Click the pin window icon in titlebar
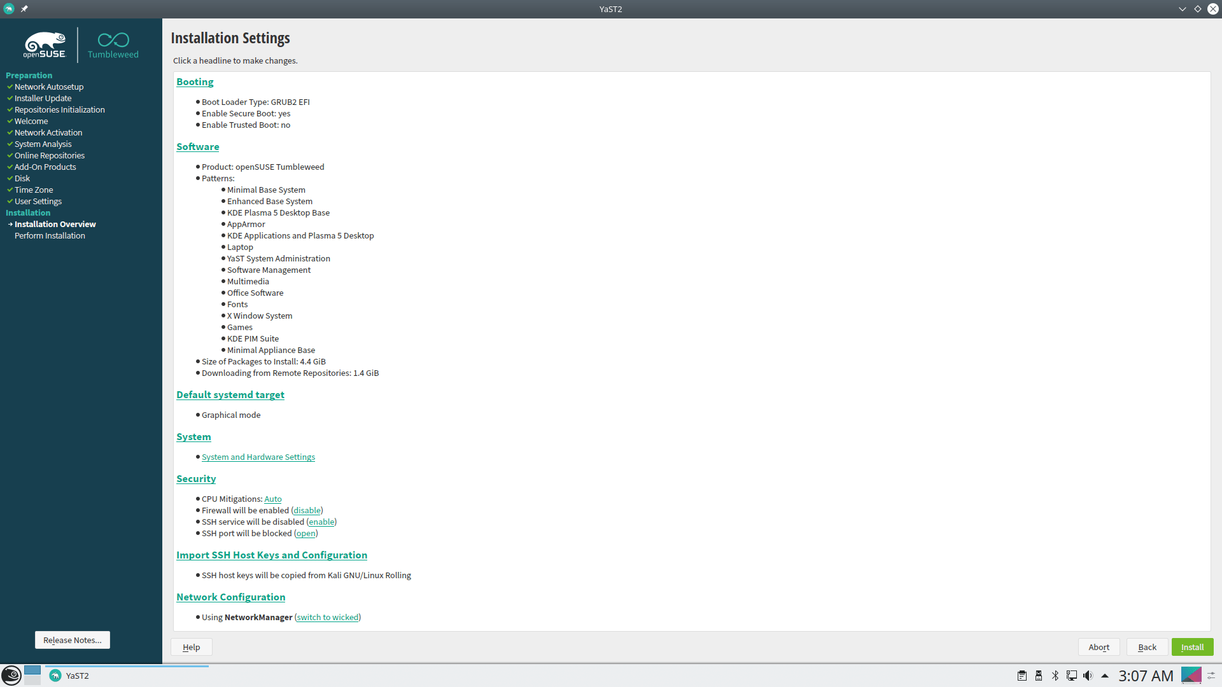 (x=24, y=9)
